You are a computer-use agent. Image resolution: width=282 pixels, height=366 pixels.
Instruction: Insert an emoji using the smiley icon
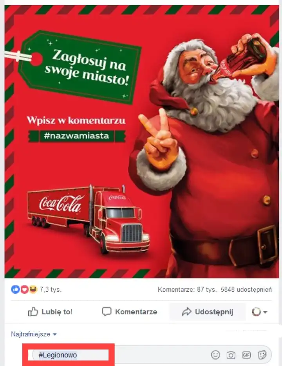click(215, 355)
